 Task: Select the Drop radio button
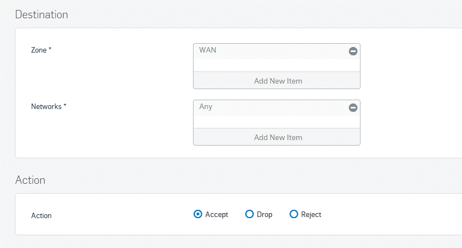pos(249,214)
